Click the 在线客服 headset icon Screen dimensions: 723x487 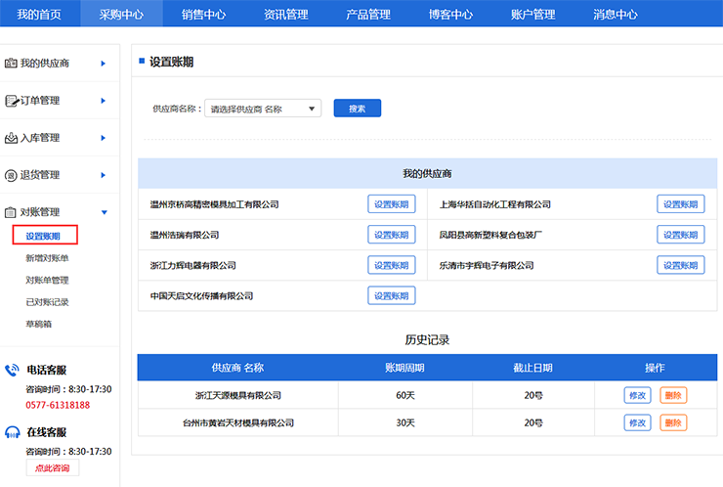(12, 432)
